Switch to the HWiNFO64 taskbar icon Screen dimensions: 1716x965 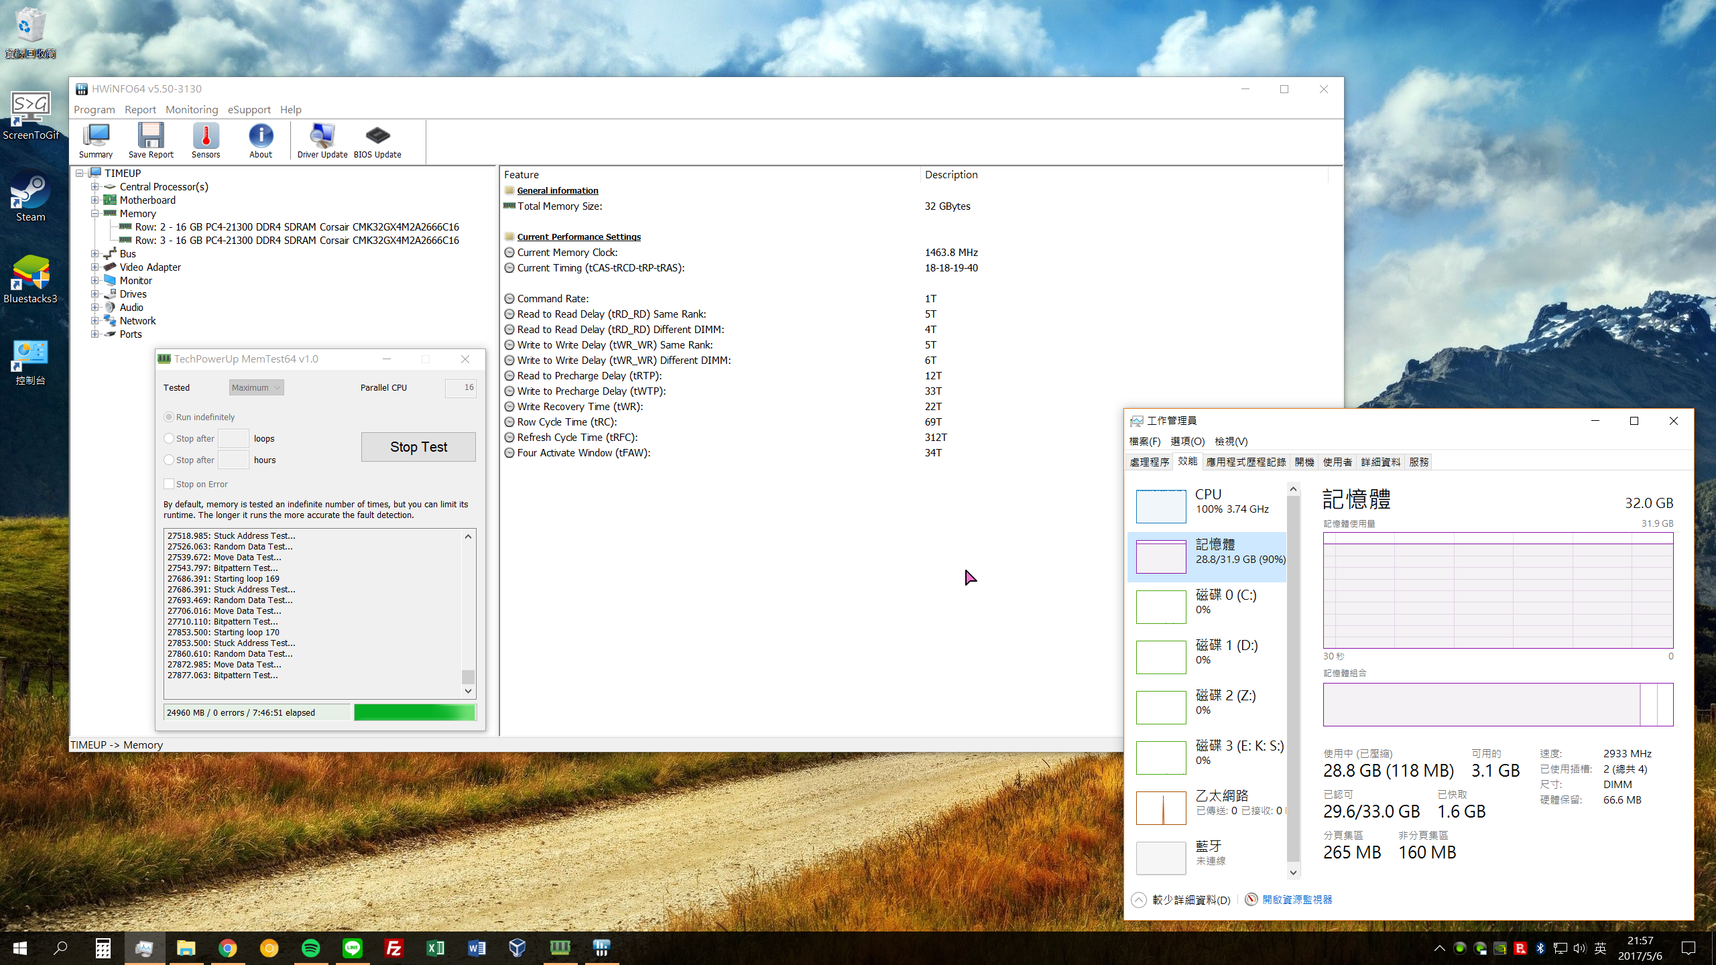click(x=601, y=948)
